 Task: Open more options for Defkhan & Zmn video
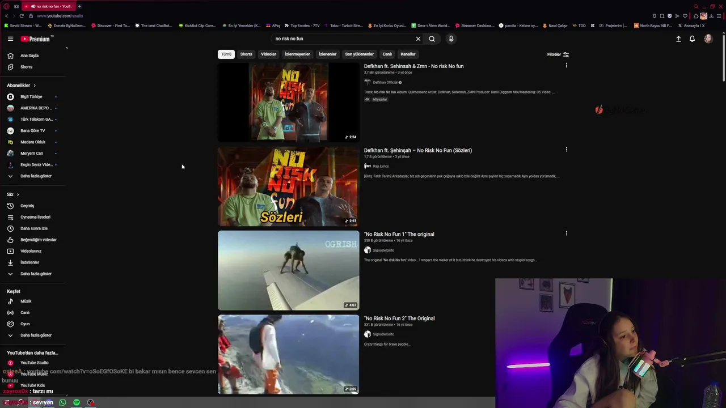566,66
